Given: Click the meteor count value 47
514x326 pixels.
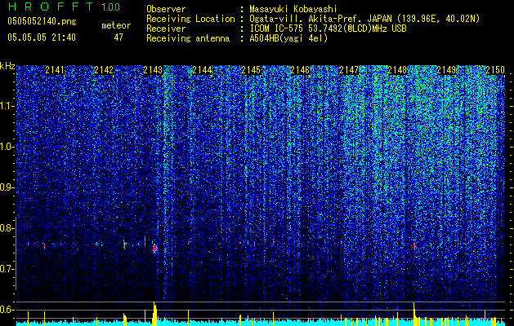Looking at the screenshot, I should point(118,37).
